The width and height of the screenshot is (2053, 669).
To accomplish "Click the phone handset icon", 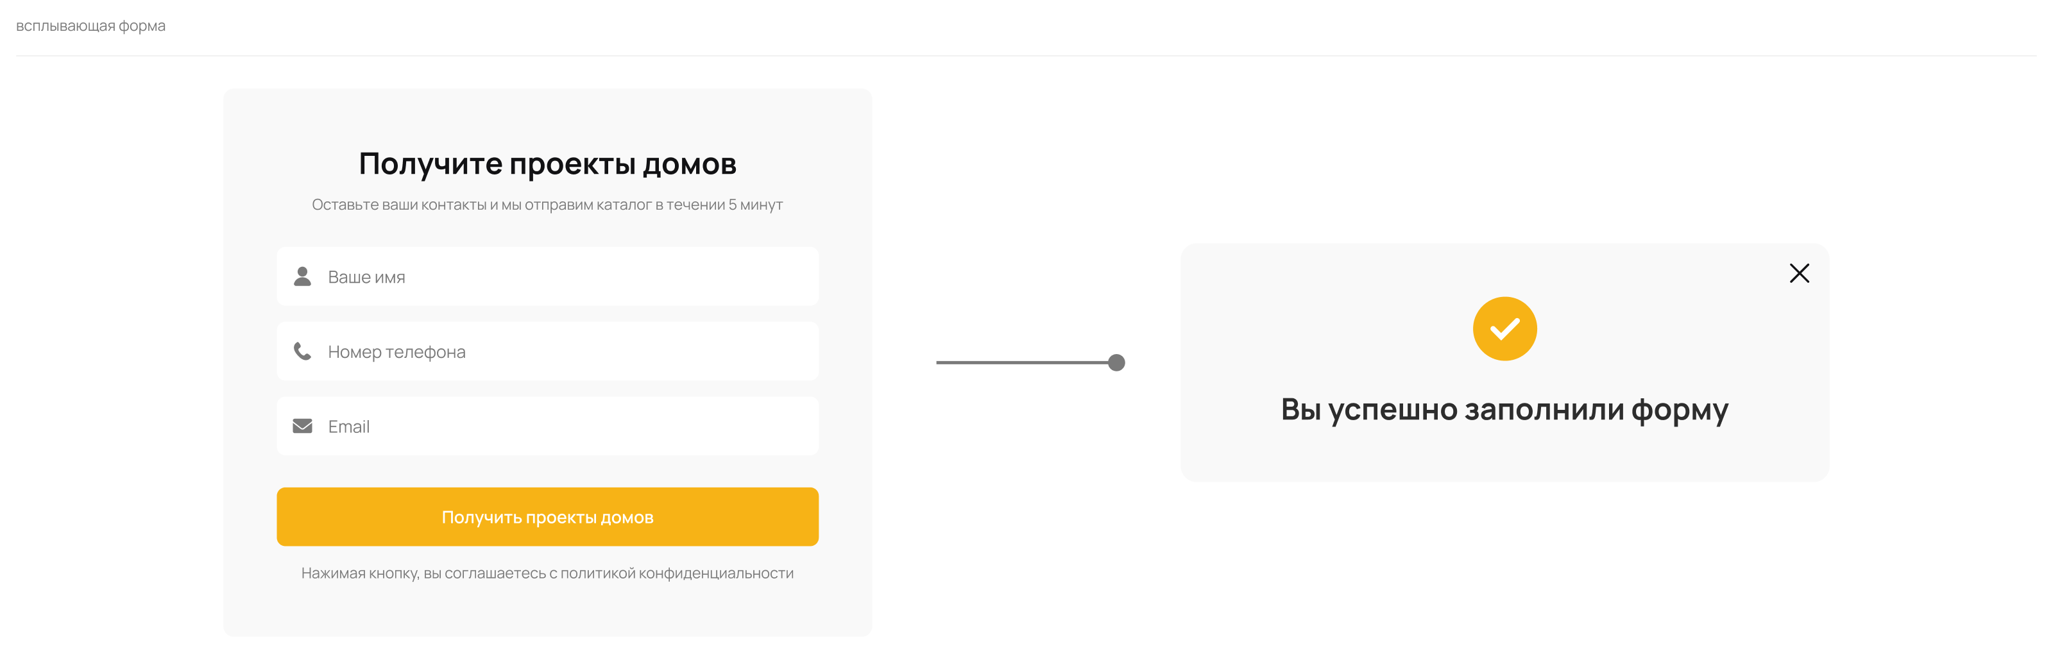I will click(x=302, y=351).
